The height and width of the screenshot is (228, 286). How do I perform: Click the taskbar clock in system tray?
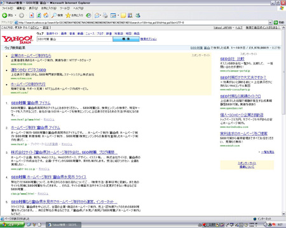280,225
